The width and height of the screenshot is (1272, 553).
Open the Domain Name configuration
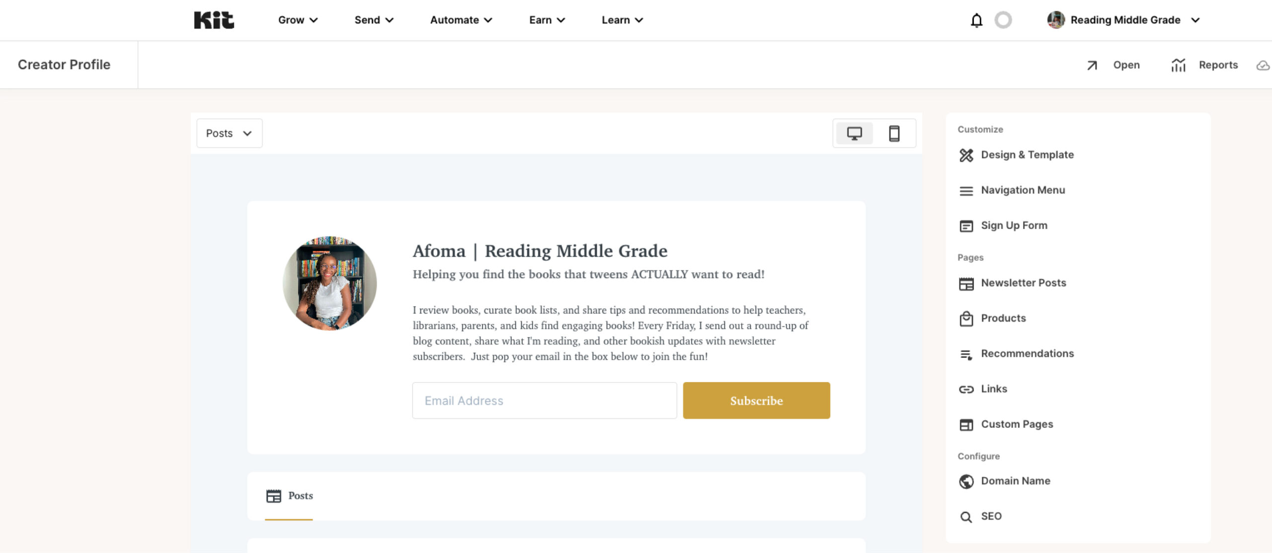point(1015,481)
